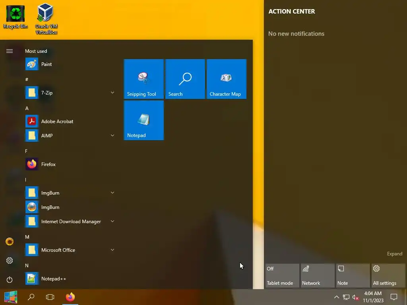The height and width of the screenshot is (305, 407).
Task: Click the muted volume tray icon
Action: [x=355, y=297]
